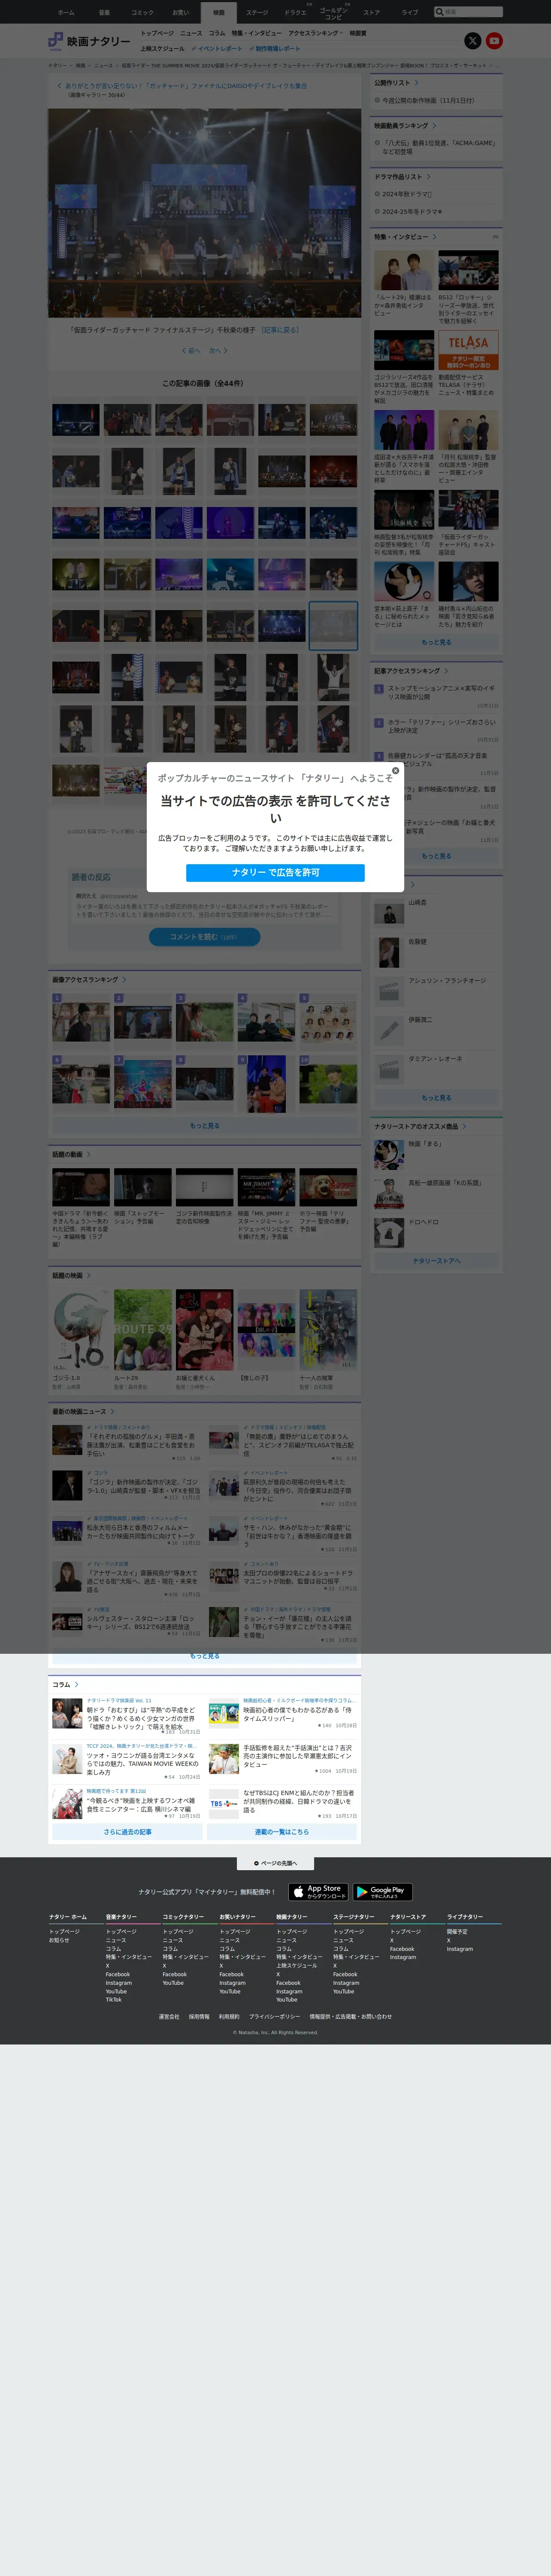
Task: Open イベントレポート tag link in sub nav
Action: point(217,48)
